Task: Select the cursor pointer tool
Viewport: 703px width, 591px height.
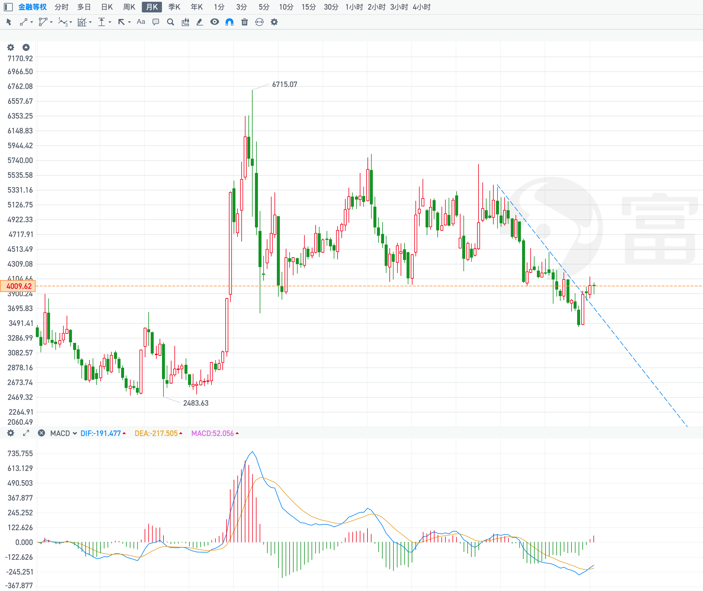Action: (9, 22)
